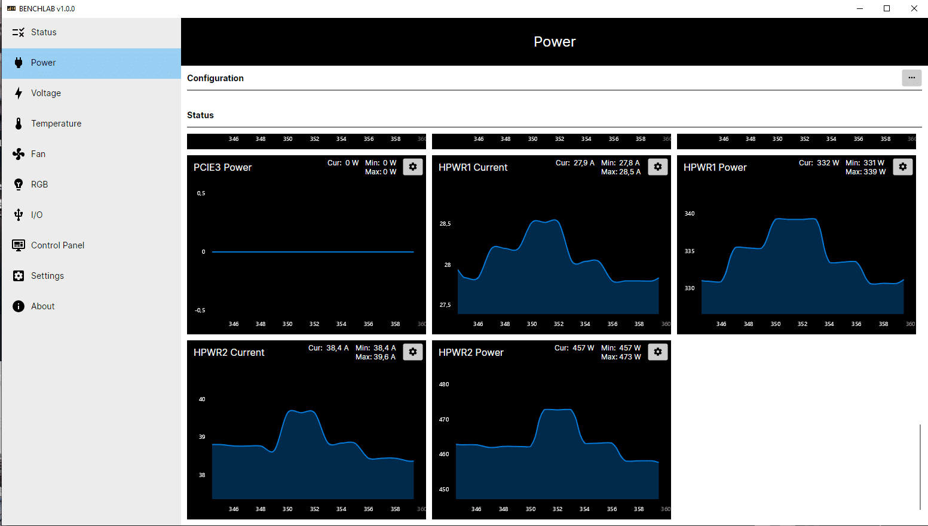Image resolution: width=928 pixels, height=526 pixels.
Task: Click the HPWR2 Power graph title
Action: click(471, 353)
